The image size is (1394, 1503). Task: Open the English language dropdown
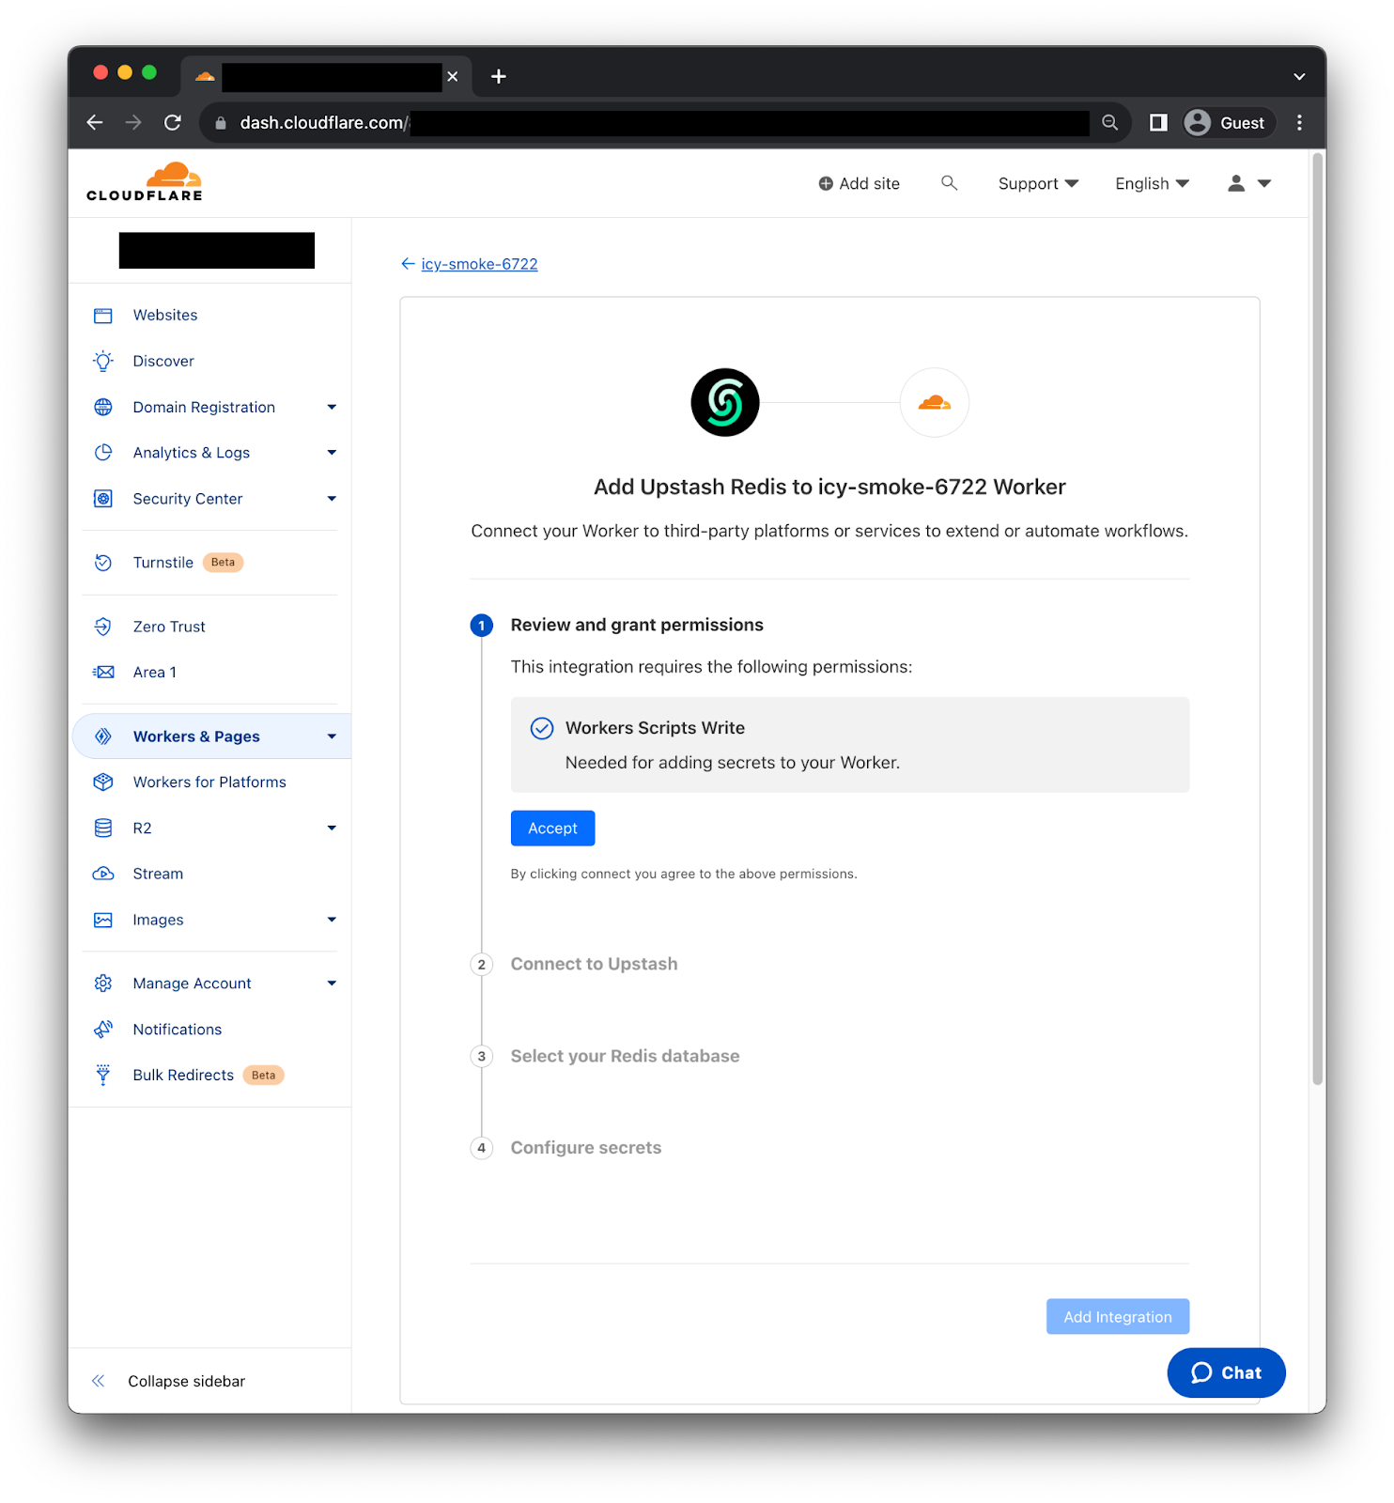[x=1152, y=184]
